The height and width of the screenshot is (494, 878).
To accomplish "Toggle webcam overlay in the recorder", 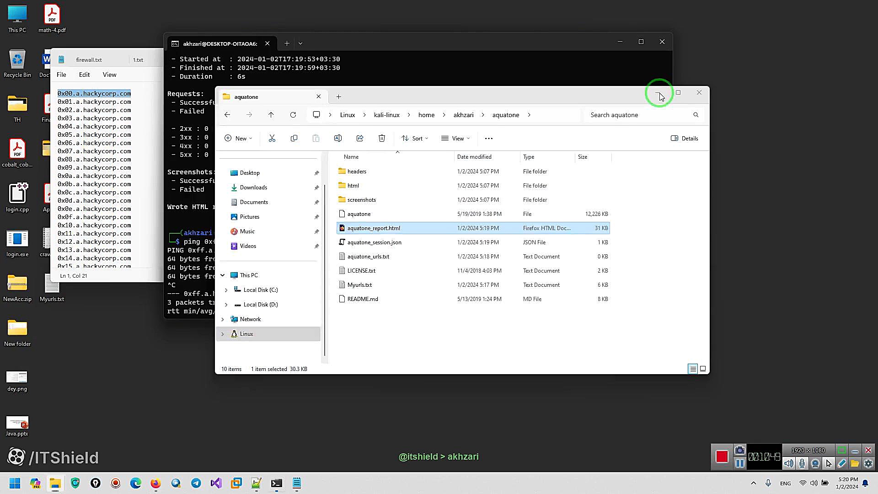I will tap(815, 464).
